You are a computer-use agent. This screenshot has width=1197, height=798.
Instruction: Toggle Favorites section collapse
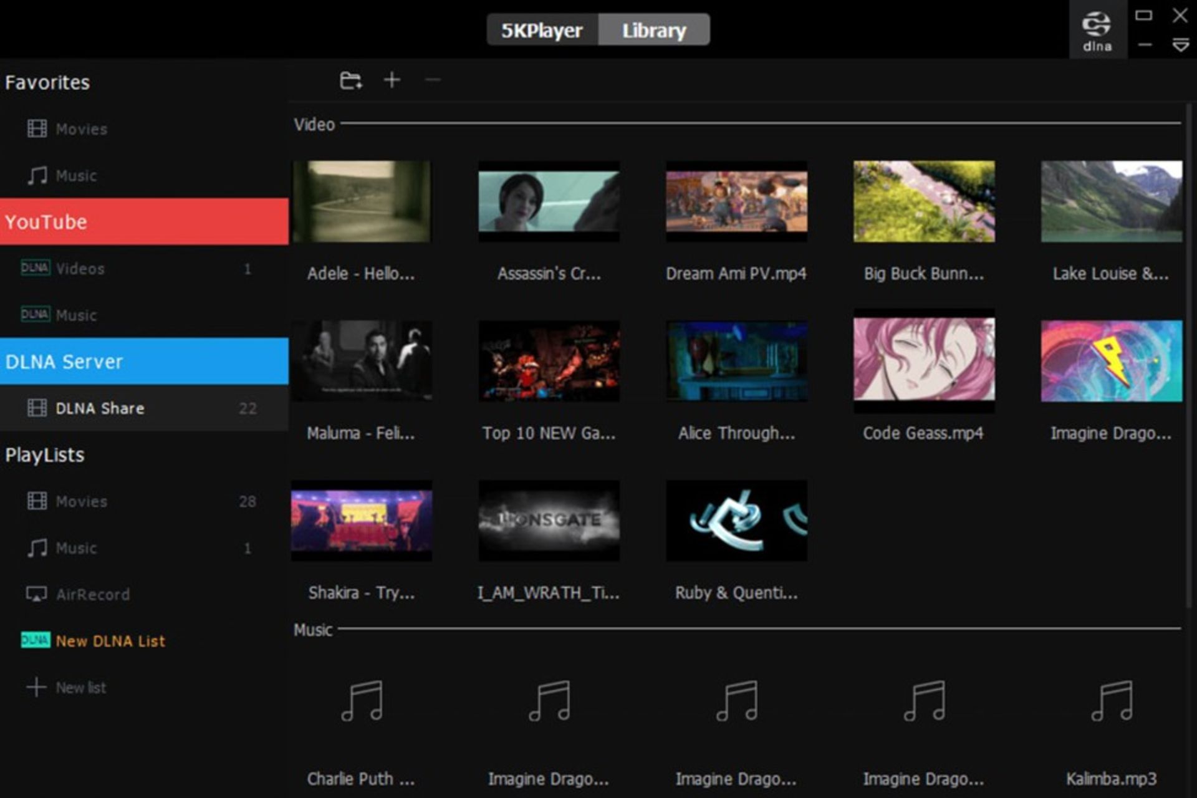(x=47, y=81)
